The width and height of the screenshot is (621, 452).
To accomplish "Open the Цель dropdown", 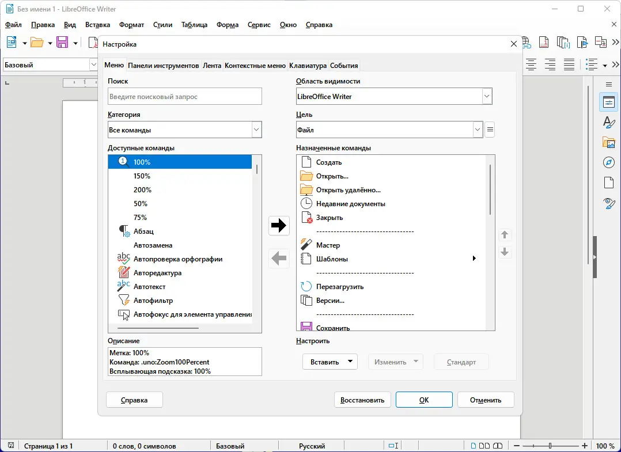I will pos(478,130).
